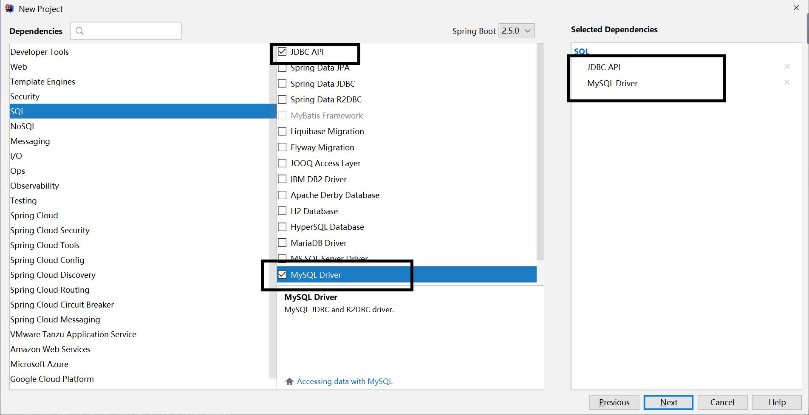Remove JDBC API from selected dependencies
Screen dimensions: 809x415
pyautogui.click(x=787, y=67)
